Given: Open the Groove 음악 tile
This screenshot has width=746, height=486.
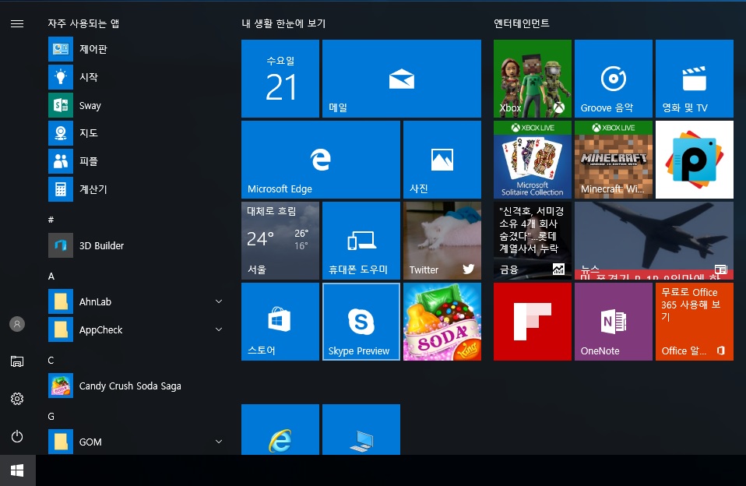Looking at the screenshot, I should (614, 79).
